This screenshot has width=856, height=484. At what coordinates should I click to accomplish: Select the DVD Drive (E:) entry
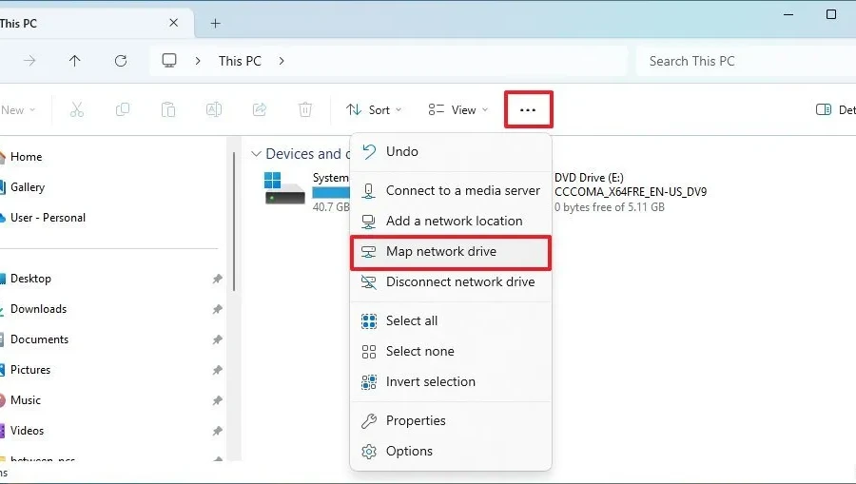(631, 192)
